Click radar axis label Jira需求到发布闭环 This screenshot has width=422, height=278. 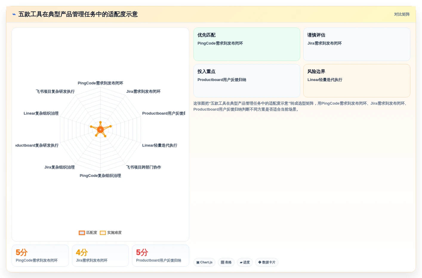[143, 91]
